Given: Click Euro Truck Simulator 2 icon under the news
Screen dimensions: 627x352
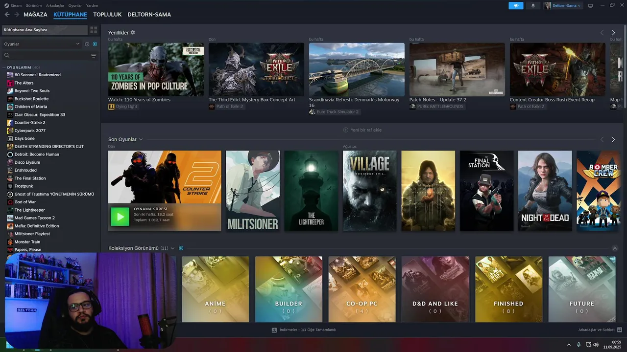Looking at the screenshot, I should tap(312, 112).
